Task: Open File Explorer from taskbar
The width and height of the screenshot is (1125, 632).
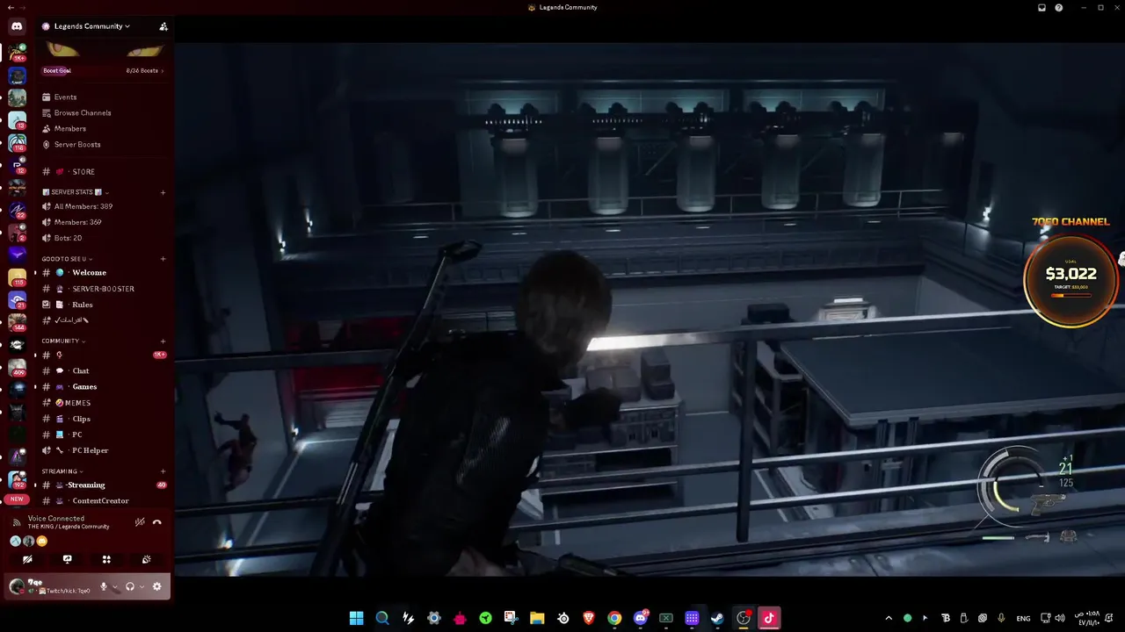Action: pyautogui.click(x=537, y=618)
